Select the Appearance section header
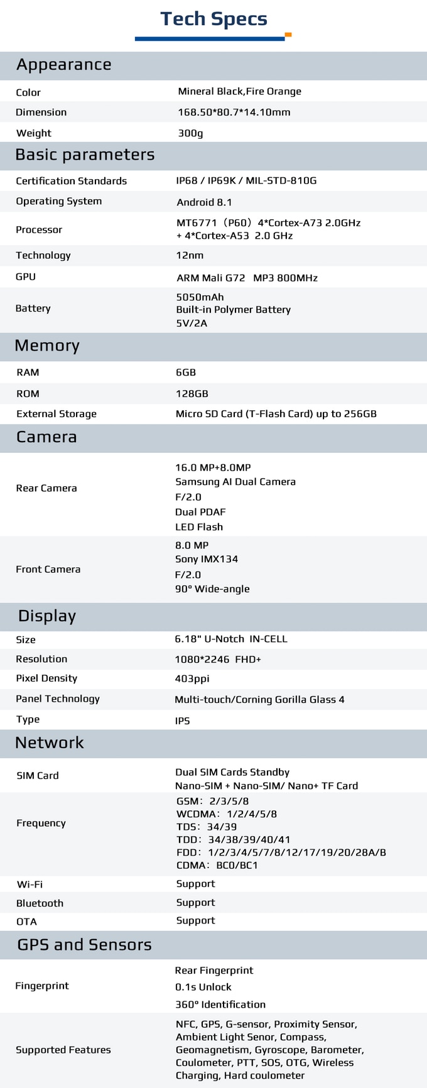The width and height of the screenshot is (427, 1088). [x=64, y=65]
